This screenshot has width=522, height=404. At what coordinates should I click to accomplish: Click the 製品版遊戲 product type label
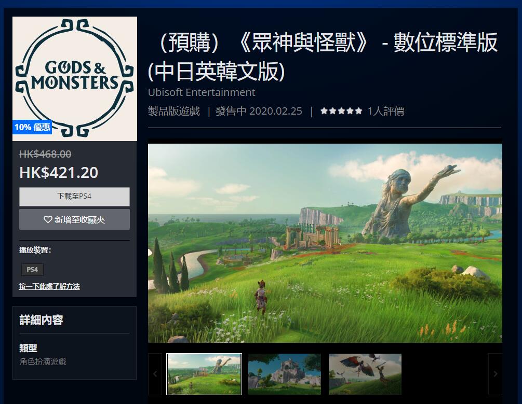[x=174, y=111]
